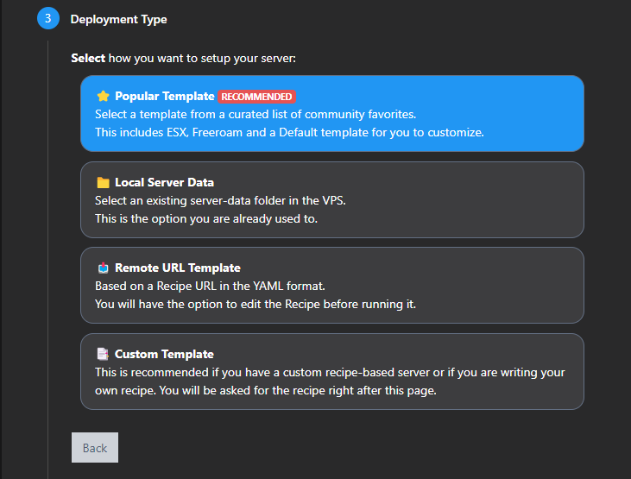The width and height of the screenshot is (631, 479).
Task: Click the star icon on Popular Template
Action: point(103,97)
